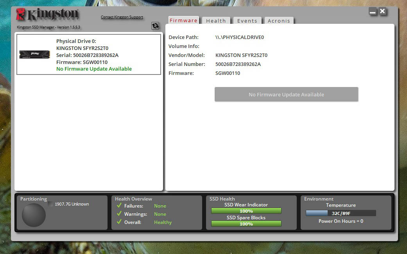Open the Contact Kingston Support link
The height and width of the screenshot is (254, 407).
pyautogui.click(x=122, y=17)
